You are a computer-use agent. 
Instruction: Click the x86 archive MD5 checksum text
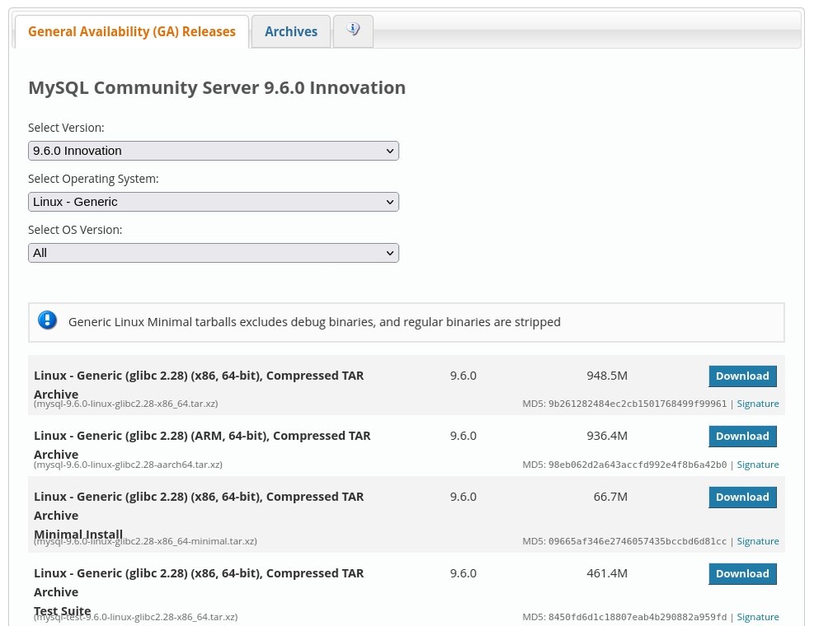point(637,404)
